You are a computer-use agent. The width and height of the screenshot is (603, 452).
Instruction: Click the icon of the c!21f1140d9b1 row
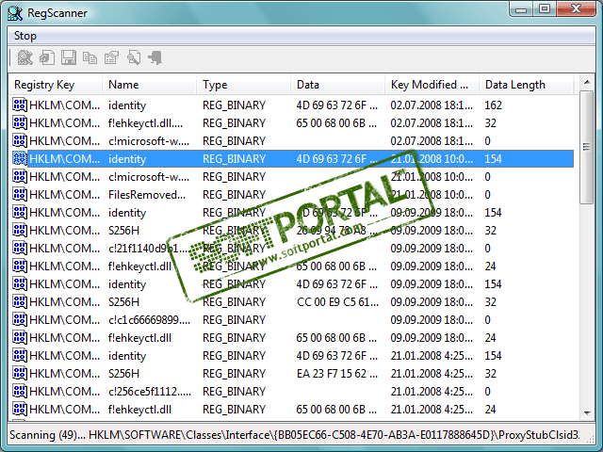point(20,249)
